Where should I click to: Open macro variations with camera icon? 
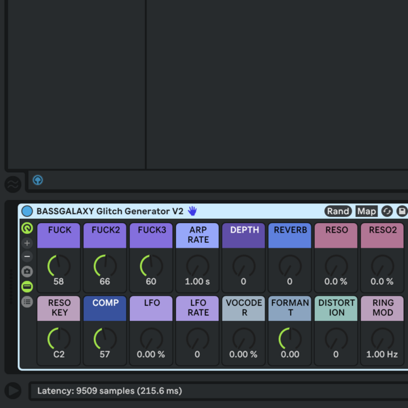(27, 271)
